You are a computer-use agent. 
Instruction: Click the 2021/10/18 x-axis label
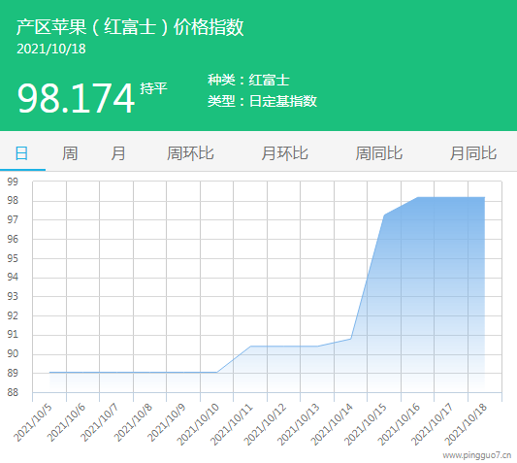pyautogui.click(x=466, y=424)
